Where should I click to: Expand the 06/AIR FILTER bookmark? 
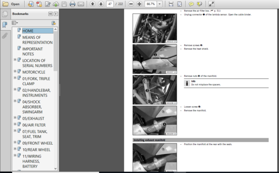15,124
